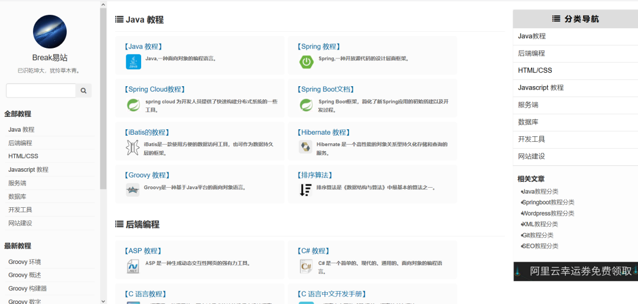638x304 pixels.
Task: Click the Hibernate logo icon
Action: 305,147
